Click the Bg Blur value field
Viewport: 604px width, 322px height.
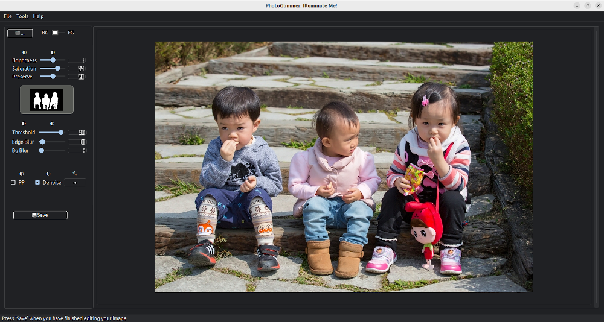pos(77,150)
